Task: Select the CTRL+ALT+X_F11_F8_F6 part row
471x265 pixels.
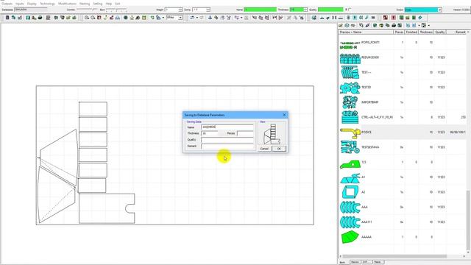Action: tap(403, 117)
